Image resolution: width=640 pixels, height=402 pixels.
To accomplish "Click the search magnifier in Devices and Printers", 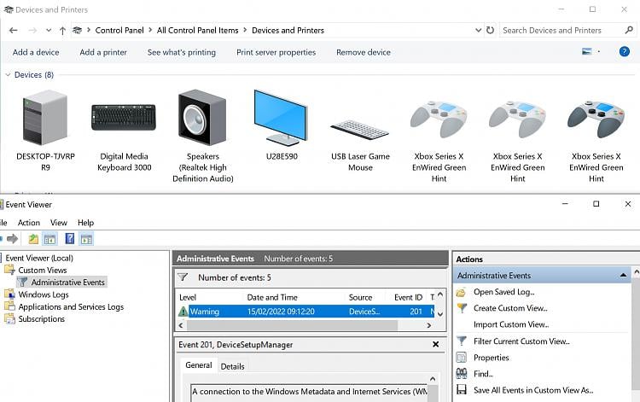I will point(629,30).
